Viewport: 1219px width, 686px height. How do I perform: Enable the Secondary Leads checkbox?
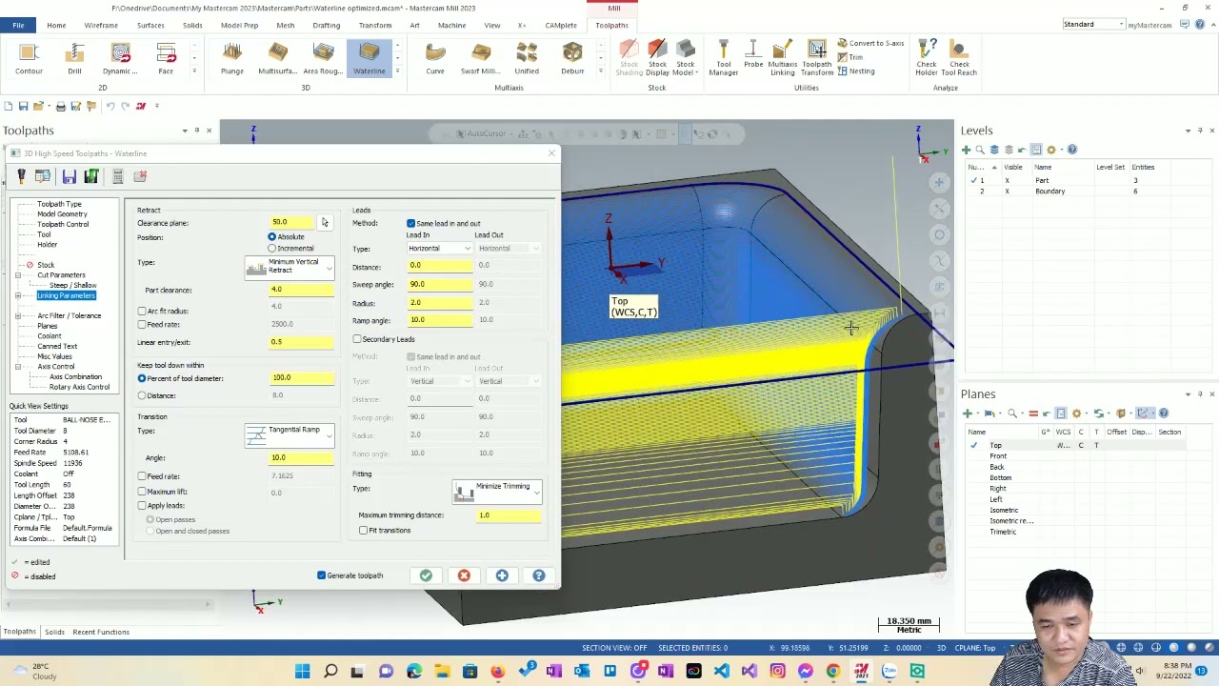pyautogui.click(x=357, y=339)
